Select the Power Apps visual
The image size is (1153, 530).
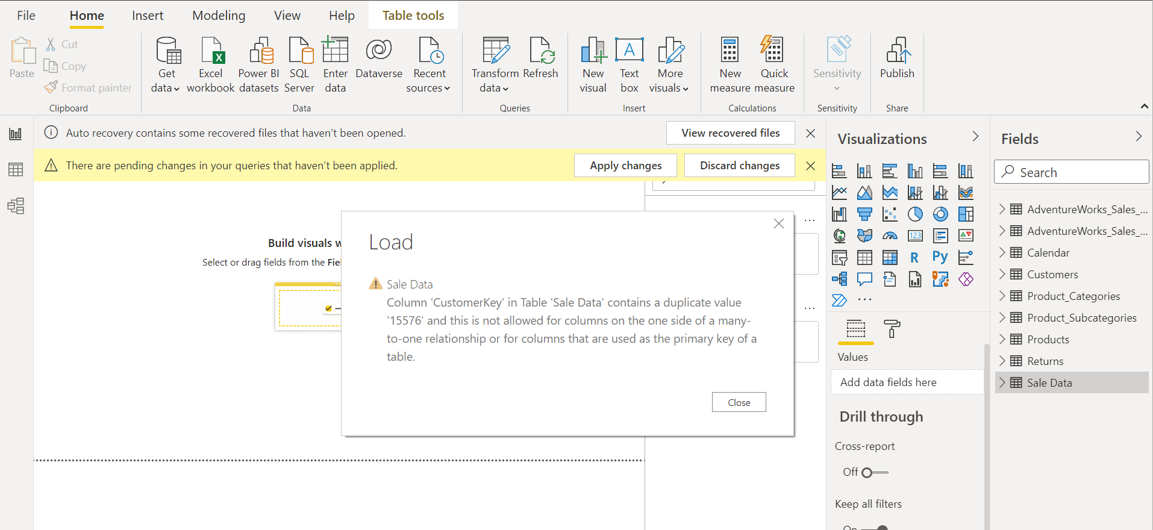tap(966, 279)
